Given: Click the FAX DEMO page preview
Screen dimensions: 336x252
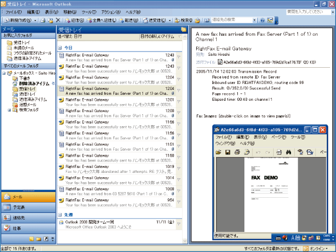Looking at the screenshot, I should click(x=271, y=195).
